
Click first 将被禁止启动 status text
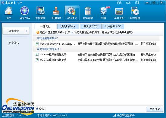(x=148, y=54)
